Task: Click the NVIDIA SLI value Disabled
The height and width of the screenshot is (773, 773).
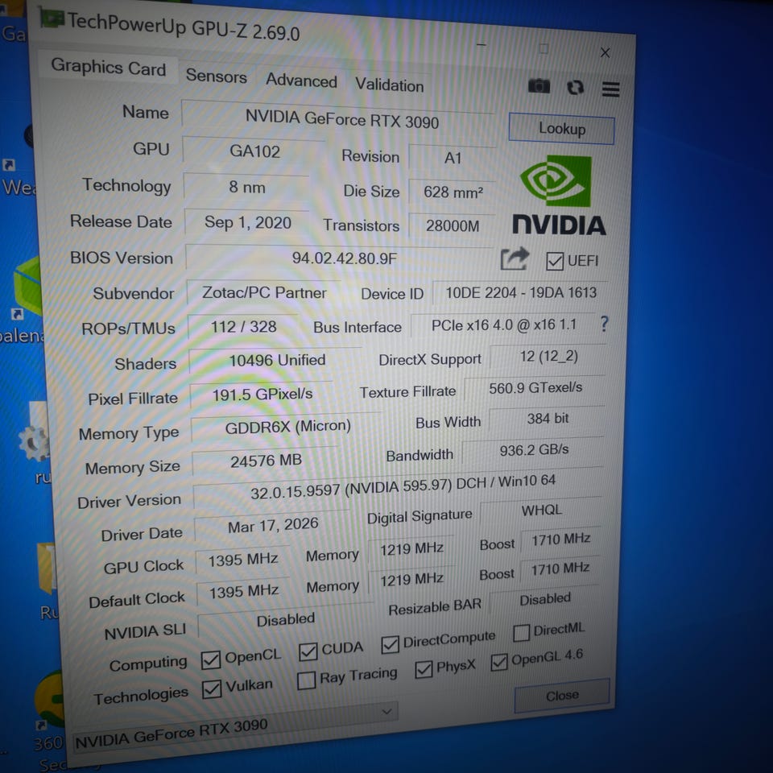Action: tap(285, 619)
